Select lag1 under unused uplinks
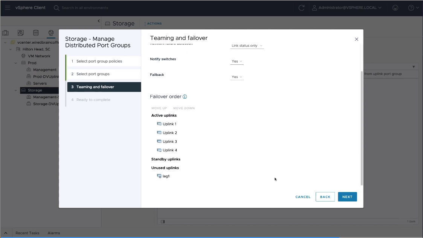 (166, 176)
